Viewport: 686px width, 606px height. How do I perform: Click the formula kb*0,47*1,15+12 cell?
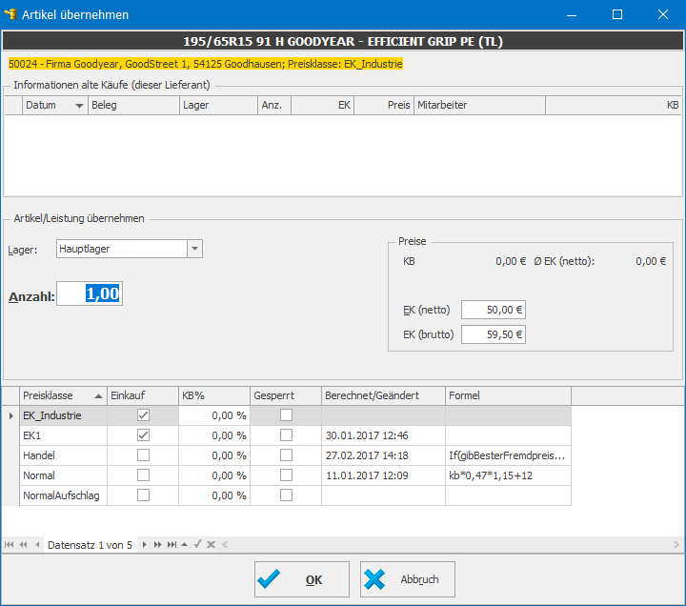pyautogui.click(x=509, y=475)
